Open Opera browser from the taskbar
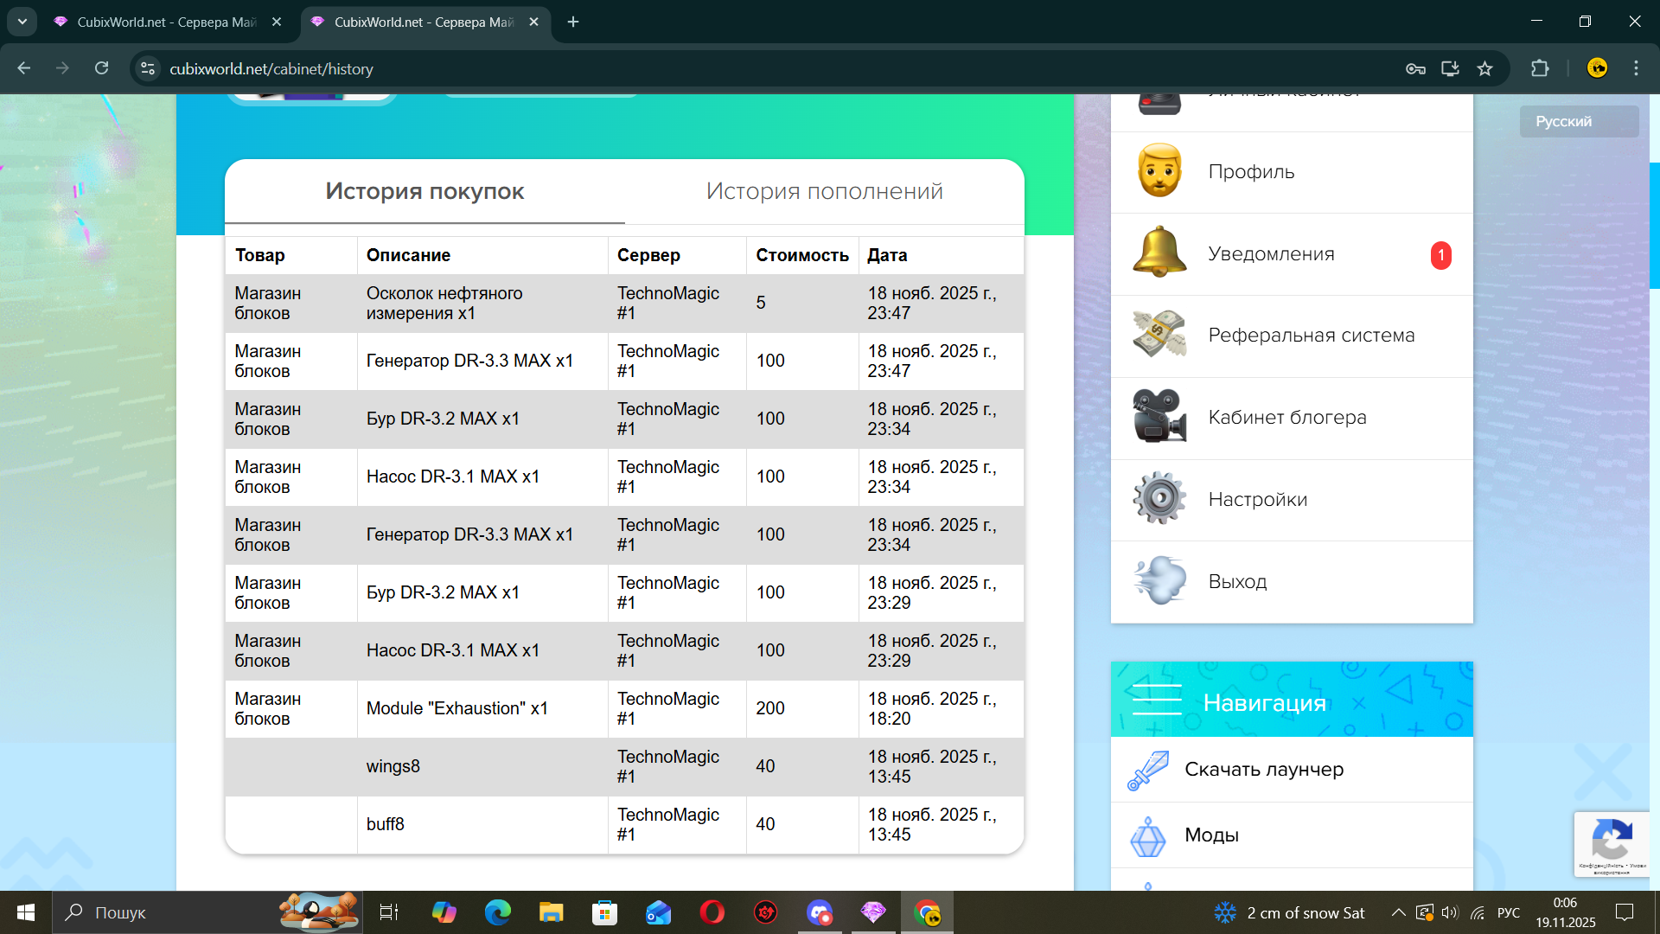Viewport: 1660px width, 934px height. click(x=712, y=912)
